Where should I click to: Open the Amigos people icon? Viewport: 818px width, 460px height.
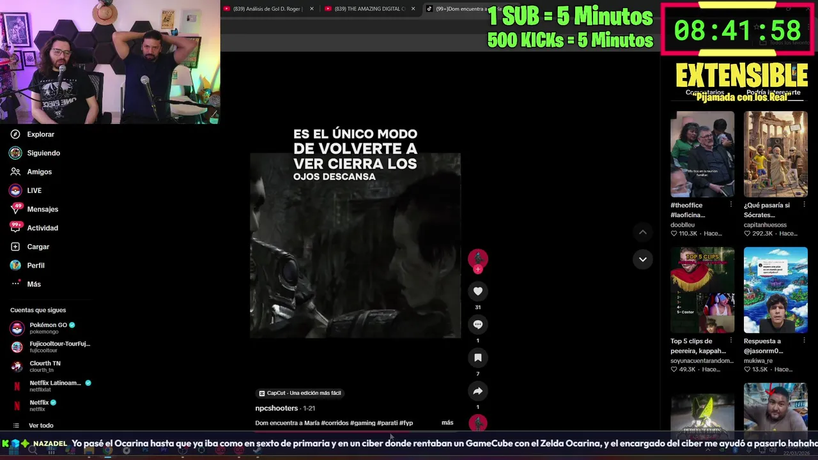[x=15, y=172]
